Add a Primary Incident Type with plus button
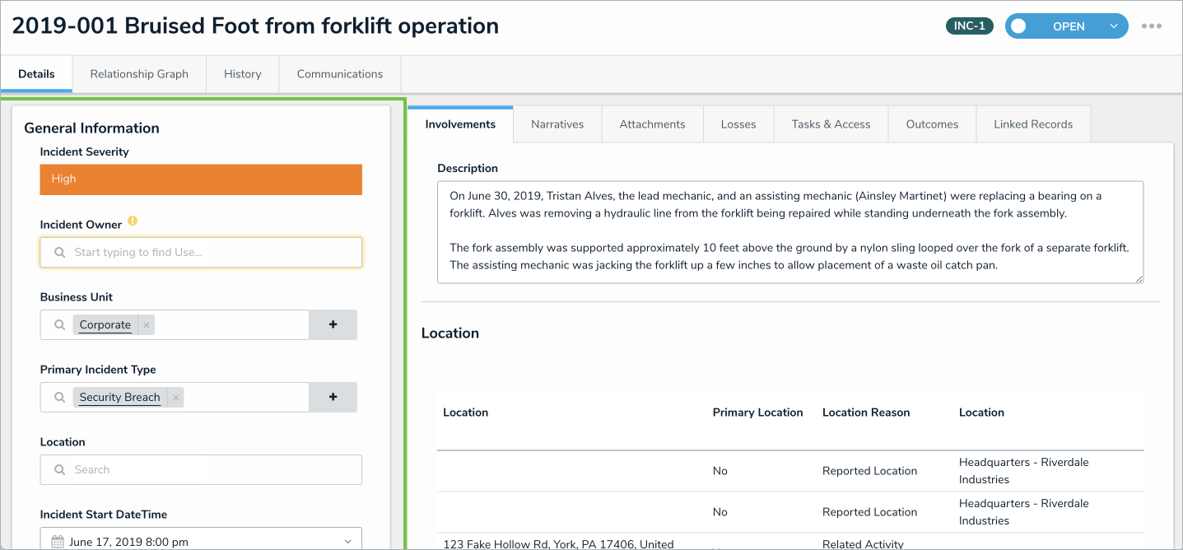 pos(333,398)
